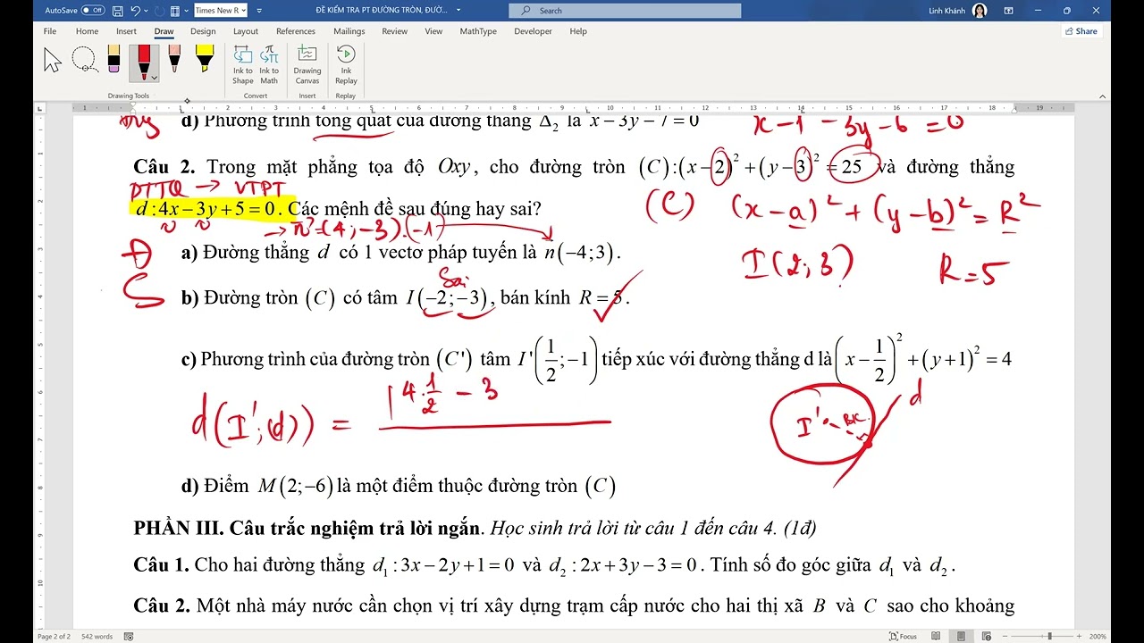Click the Ink to Math button

(x=269, y=64)
